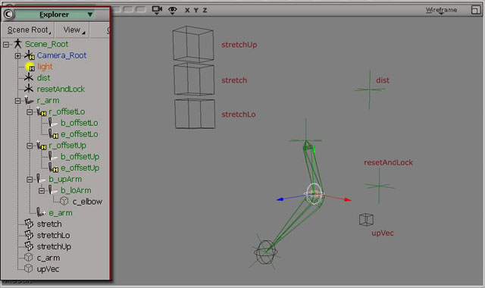Open the Wireframe display mode menu
485x288 pixels.
(x=441, y=10)
